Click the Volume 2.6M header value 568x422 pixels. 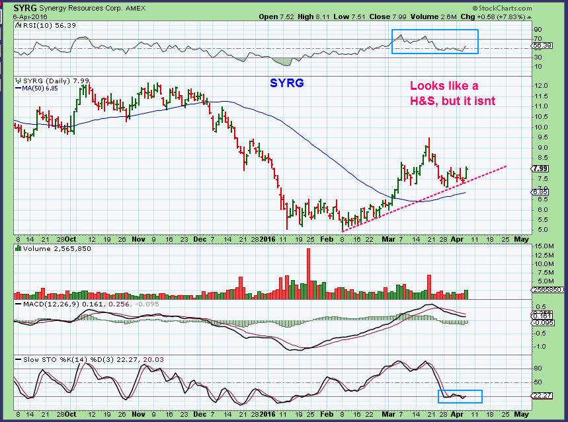433,17
